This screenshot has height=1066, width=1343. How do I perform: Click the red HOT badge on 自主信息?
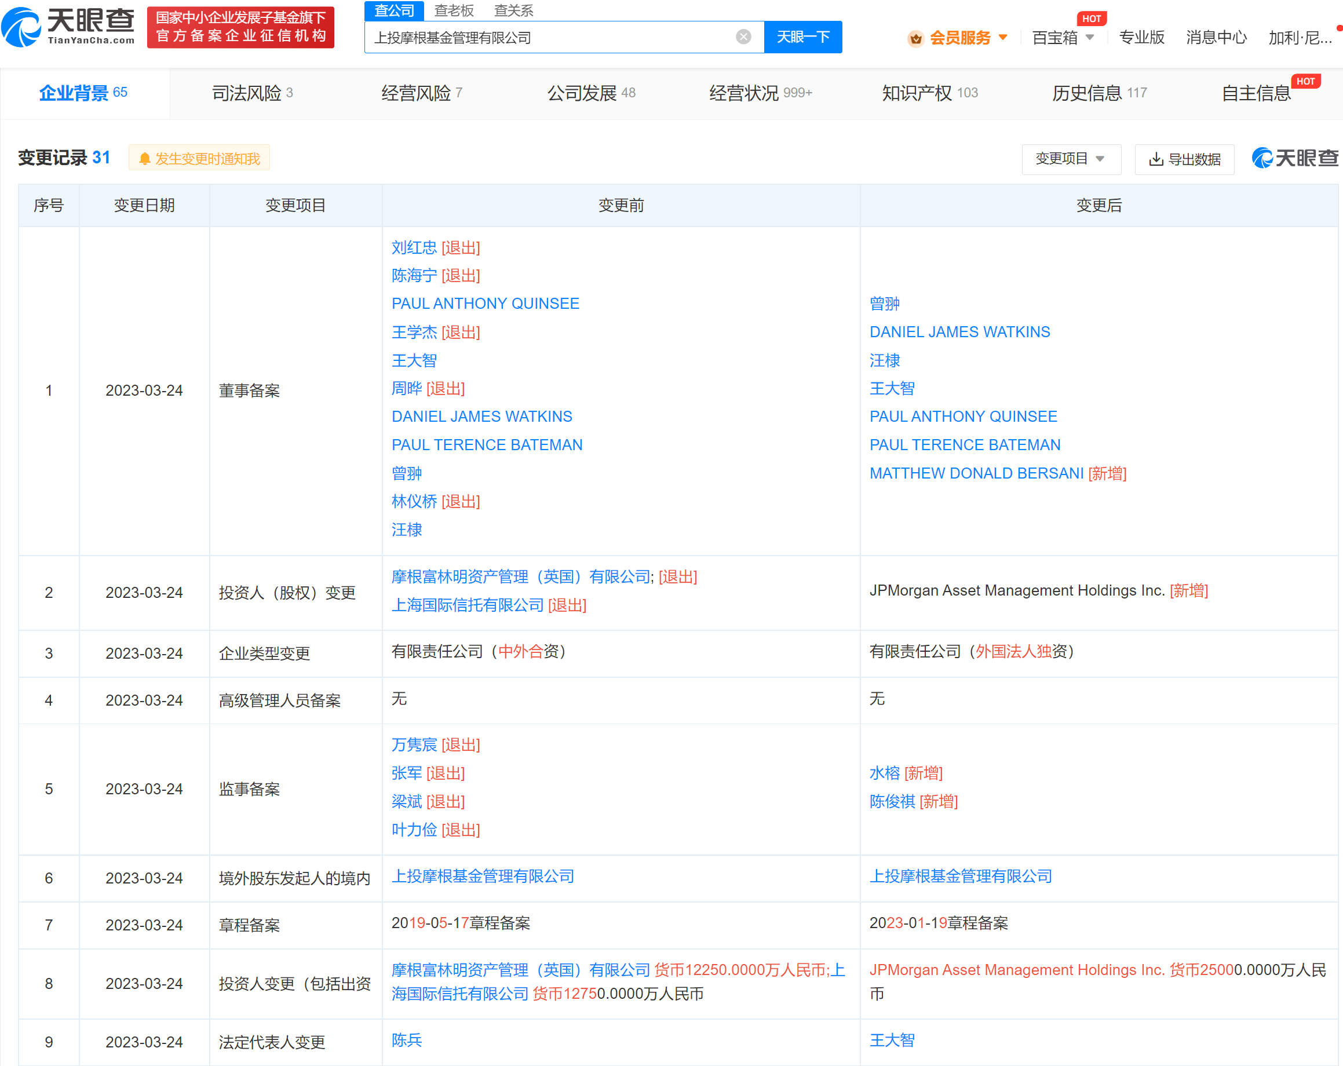(x=1306, y=81)
